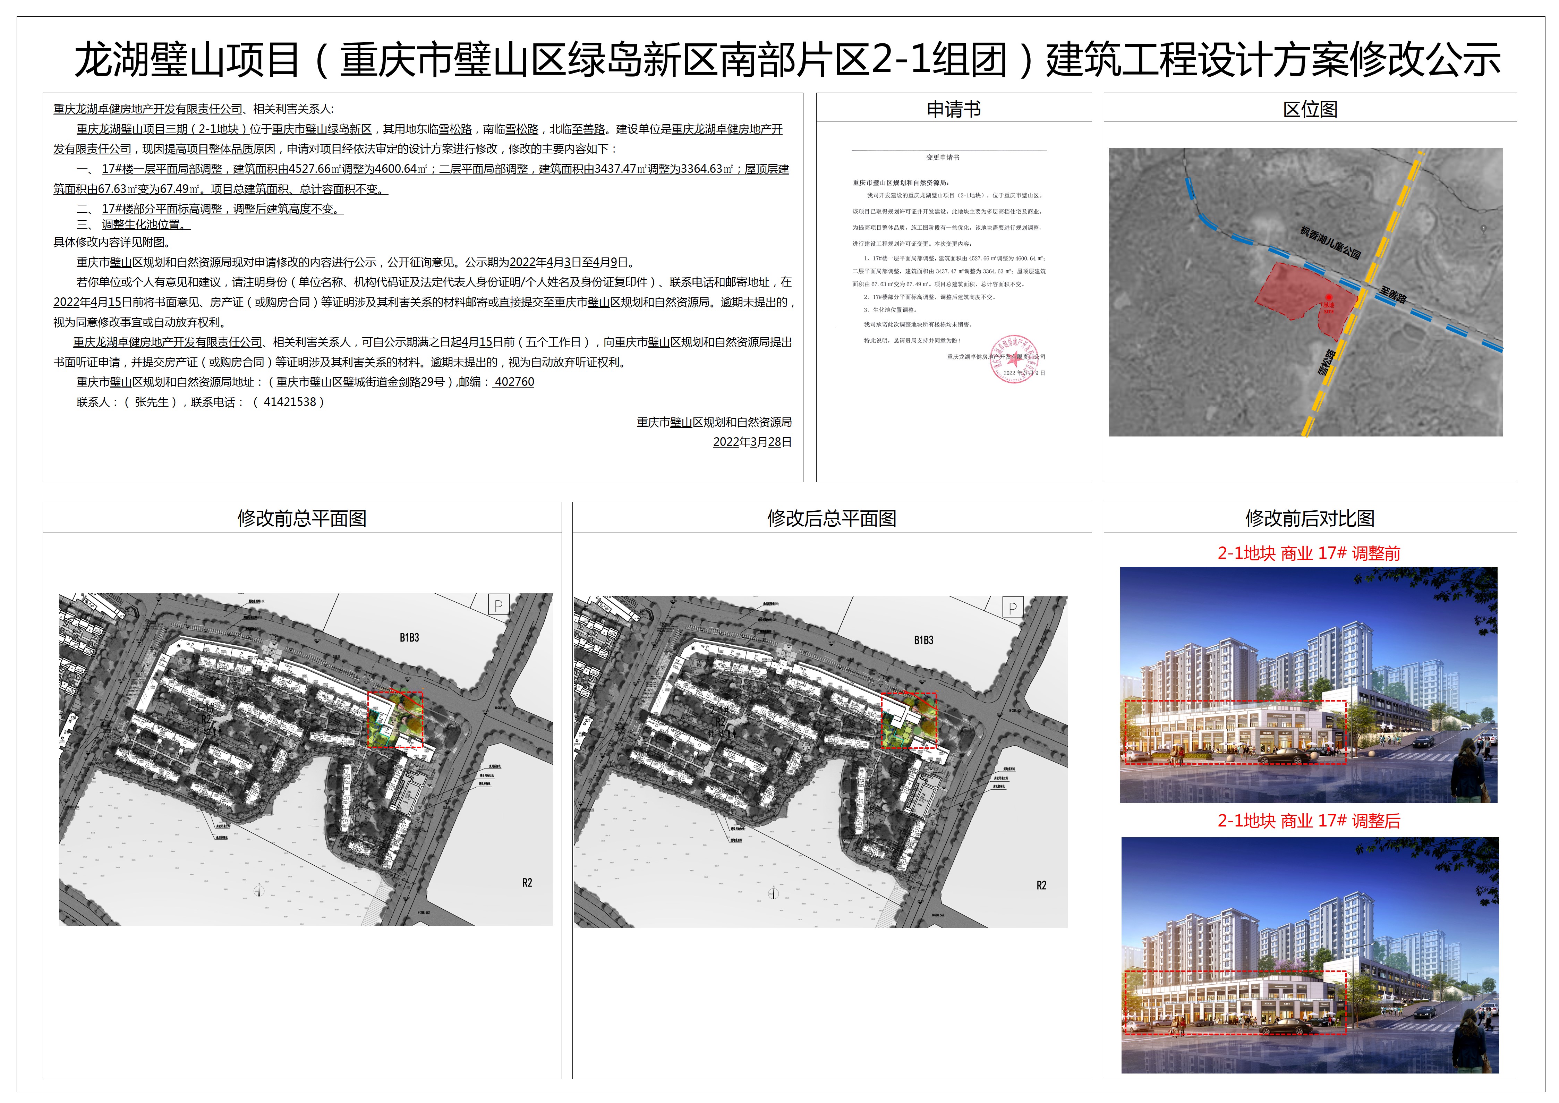Click the underlined postal code 402760

pyautogui.click(x=514, y=382)
